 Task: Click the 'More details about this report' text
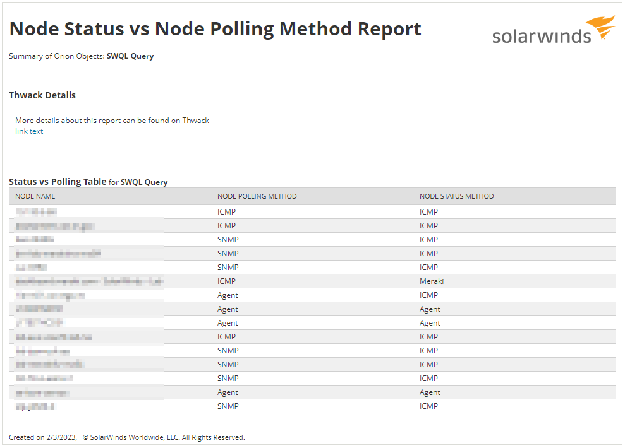coord(112,121)
